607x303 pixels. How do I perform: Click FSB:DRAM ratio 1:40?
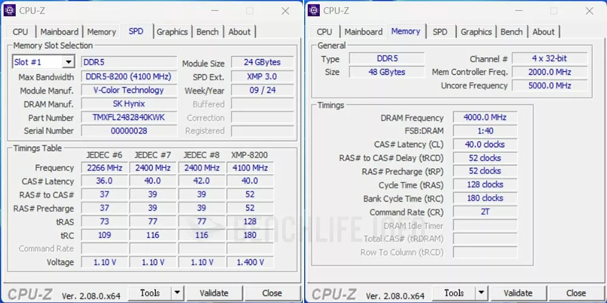[x=484, y=131]
